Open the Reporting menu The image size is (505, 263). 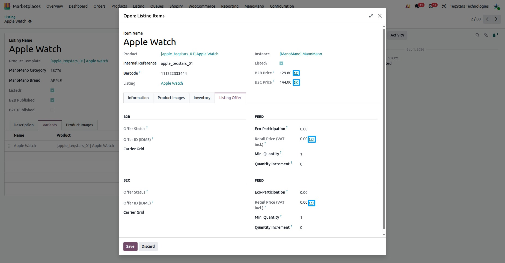[230, 6]
